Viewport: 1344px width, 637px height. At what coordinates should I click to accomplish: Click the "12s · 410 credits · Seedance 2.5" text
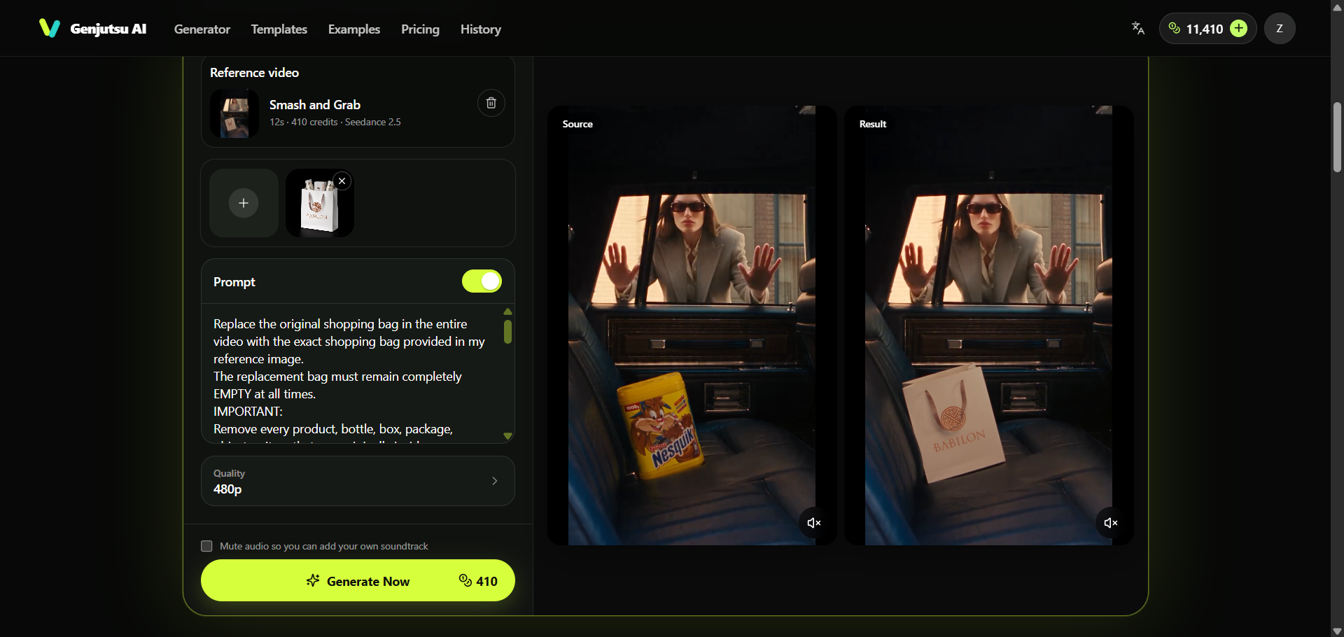click(335, 122)
